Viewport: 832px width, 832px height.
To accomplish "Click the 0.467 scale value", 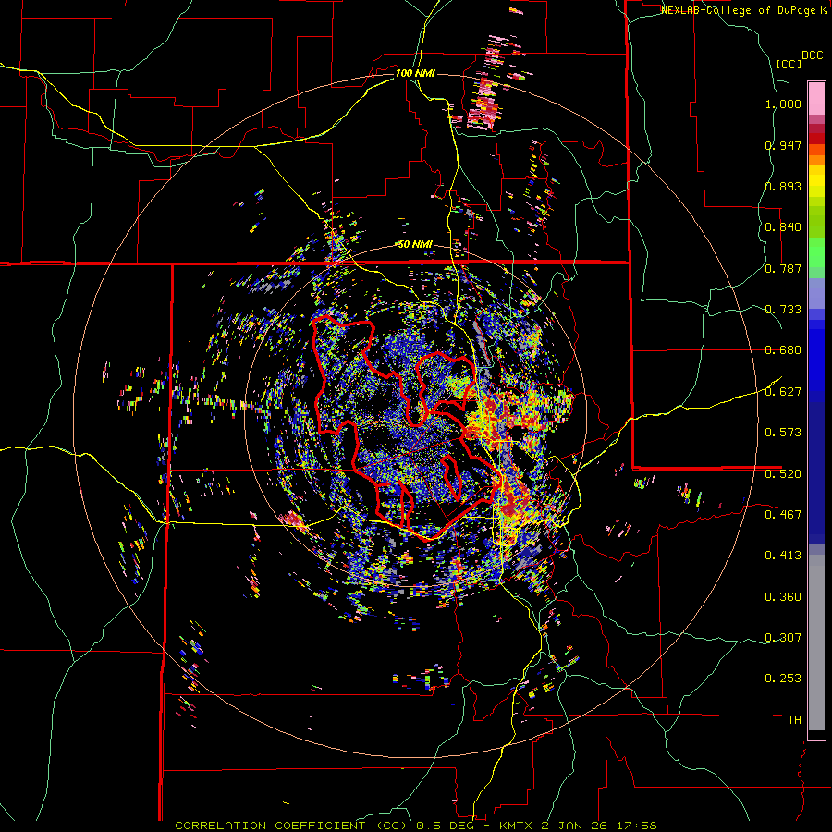I will [783, 515].
